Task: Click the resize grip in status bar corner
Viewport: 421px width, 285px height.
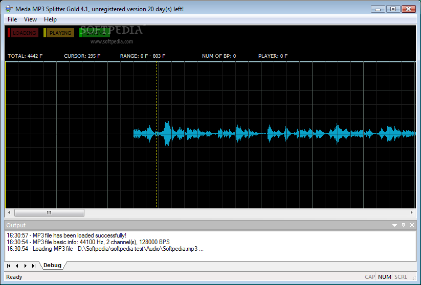Action: pos(413,278)
